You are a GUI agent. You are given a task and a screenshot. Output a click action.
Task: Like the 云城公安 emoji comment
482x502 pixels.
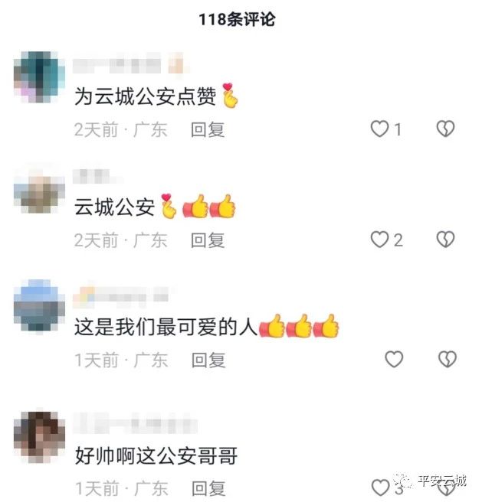point(379,240)
